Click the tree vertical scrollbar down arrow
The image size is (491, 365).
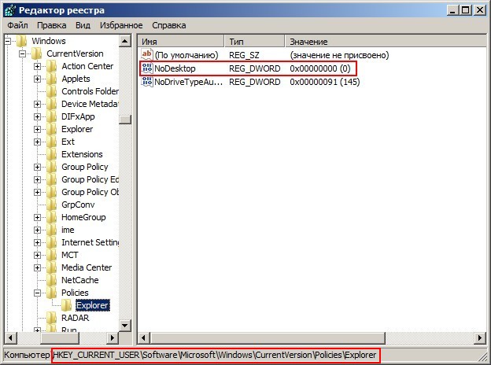click(x=124, y=325)
